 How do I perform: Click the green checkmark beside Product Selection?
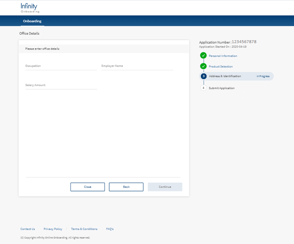click(x=203, y=66)
